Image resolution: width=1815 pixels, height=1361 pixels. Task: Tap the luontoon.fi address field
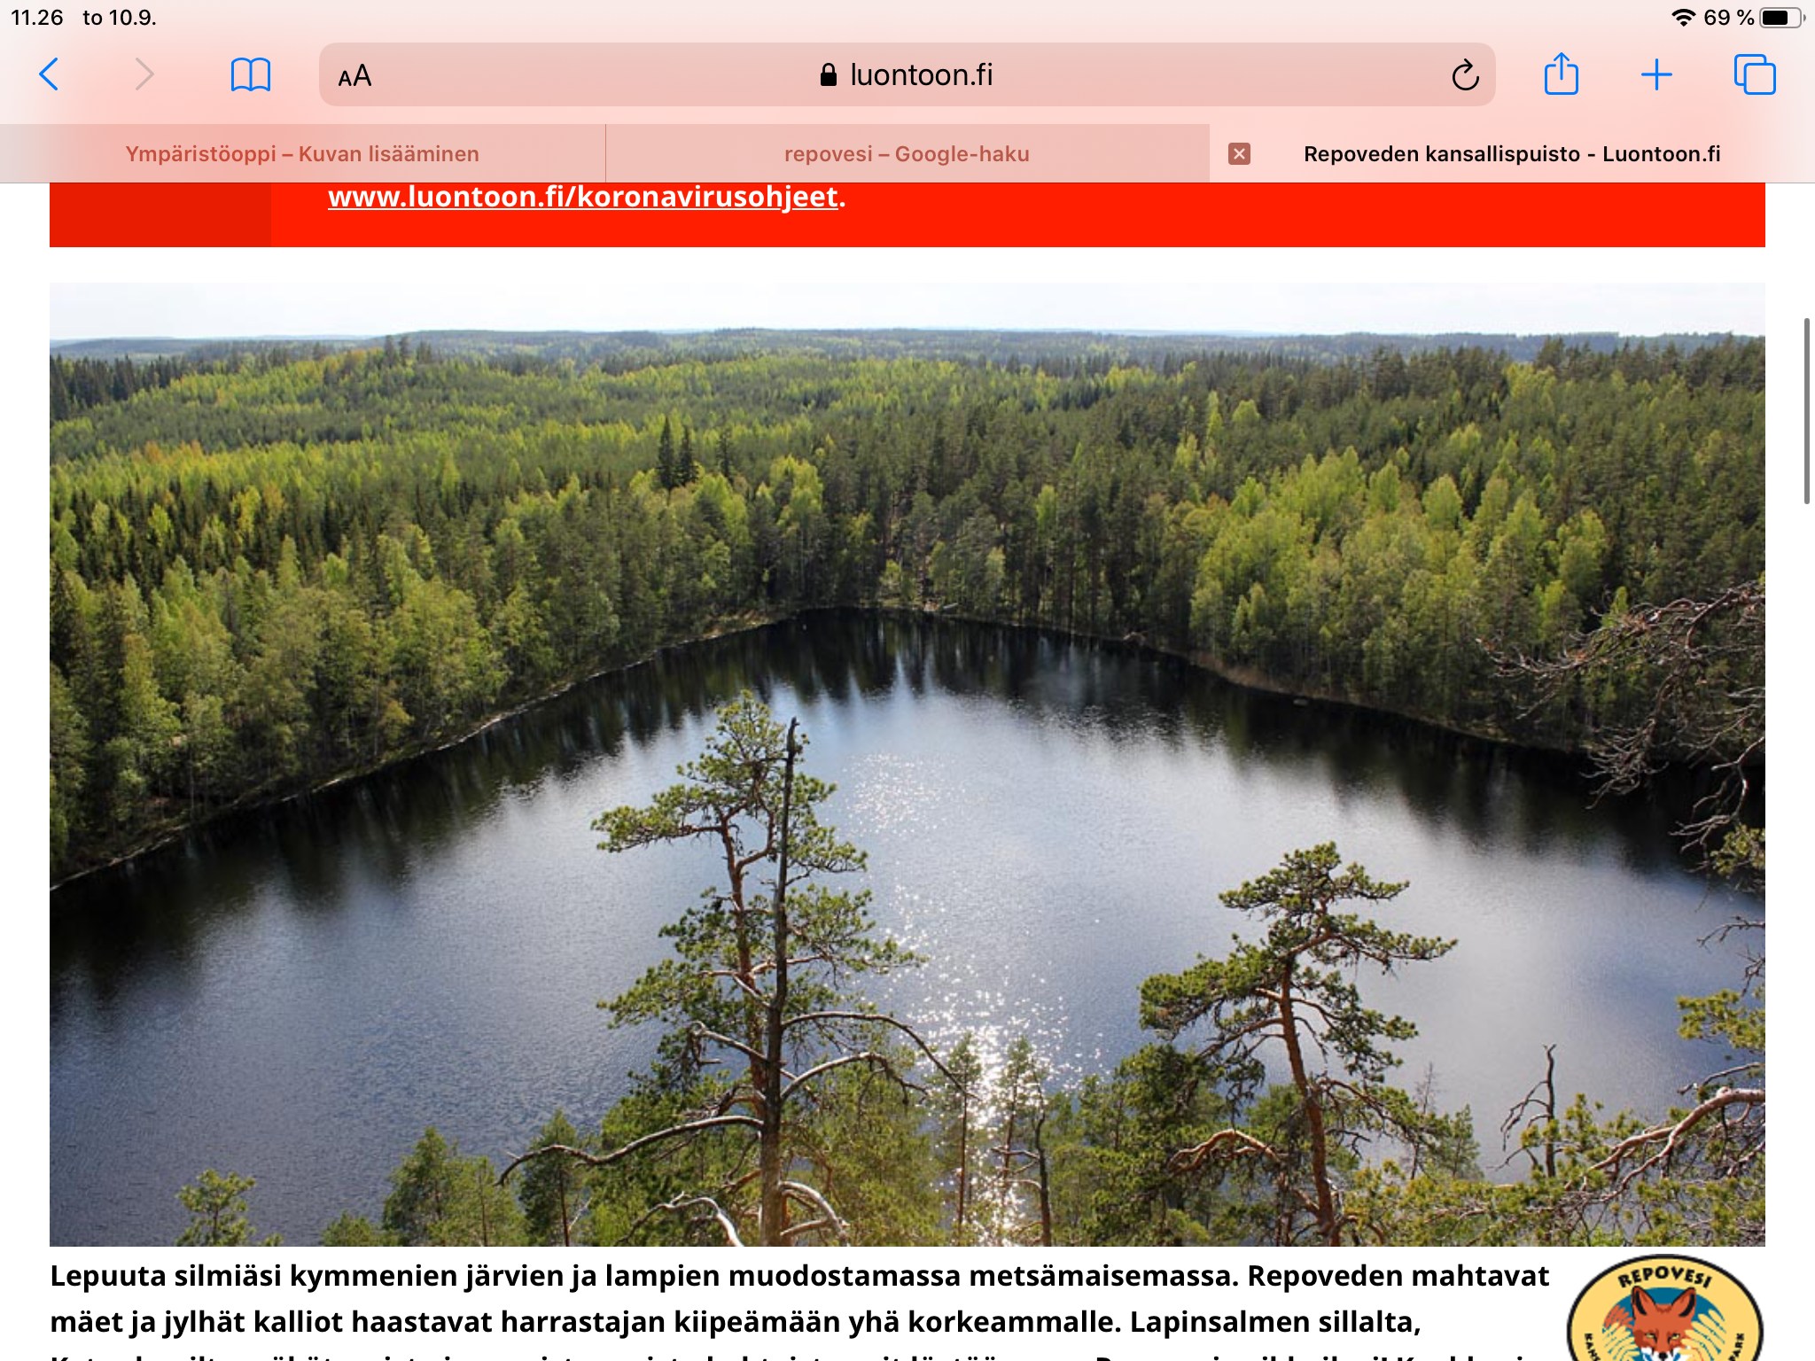coord(907,74)
